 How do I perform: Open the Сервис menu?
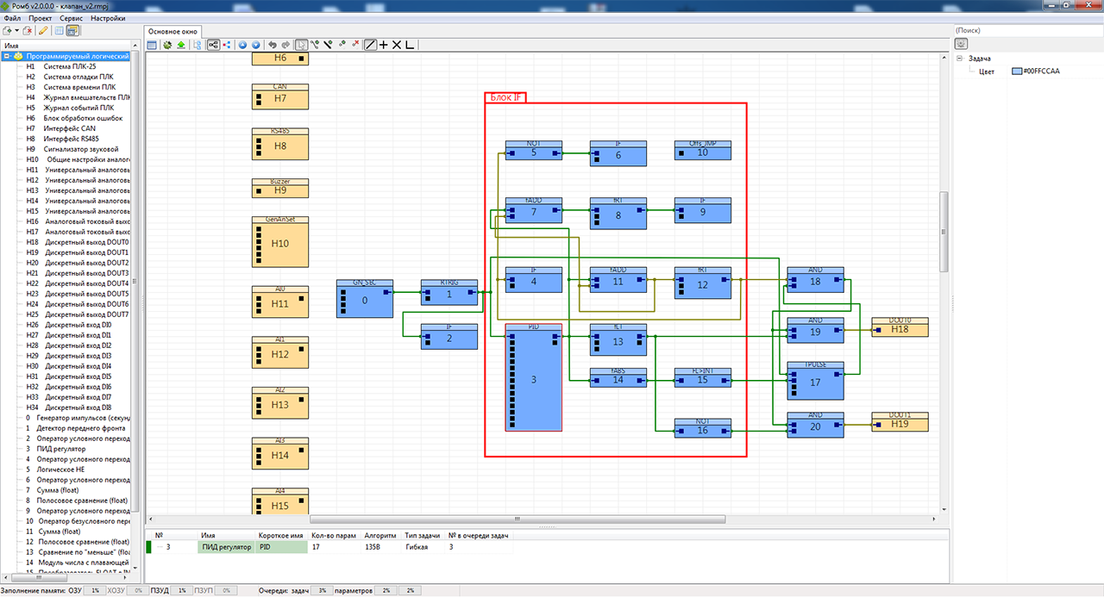pos(72,18)
